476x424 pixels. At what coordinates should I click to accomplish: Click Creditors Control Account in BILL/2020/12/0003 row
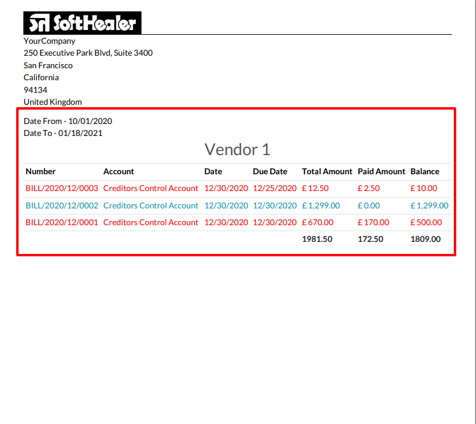tap(151, 188)
